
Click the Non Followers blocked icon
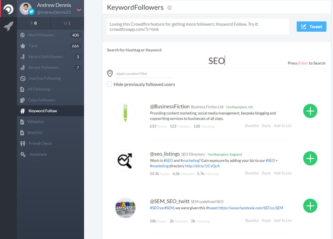pyautogui.click(x=23, y=35)
